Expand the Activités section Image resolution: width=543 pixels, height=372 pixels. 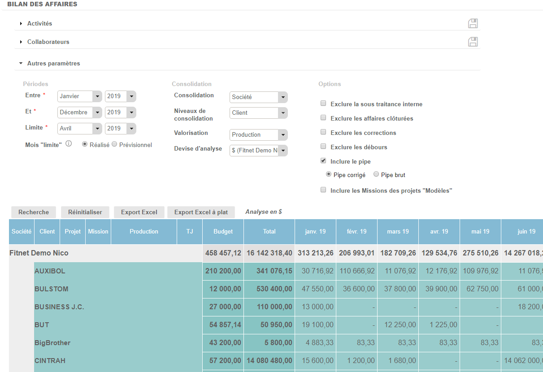click(x=39, y=23)
